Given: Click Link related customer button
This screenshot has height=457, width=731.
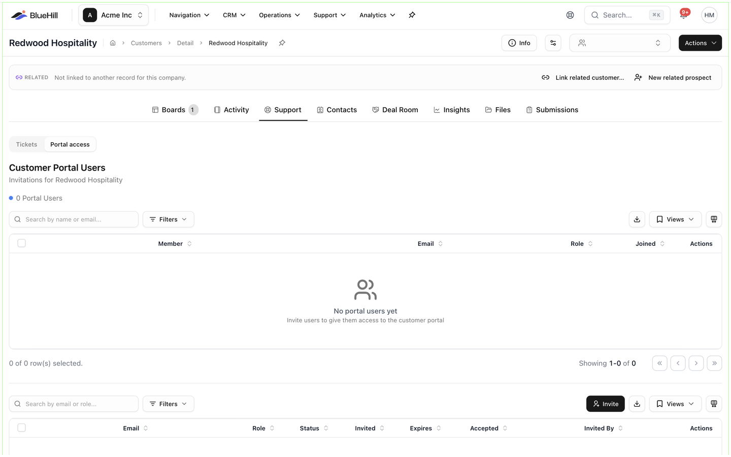Looking at the screenshot, I should pyautogui.click(x=583, y=78).
